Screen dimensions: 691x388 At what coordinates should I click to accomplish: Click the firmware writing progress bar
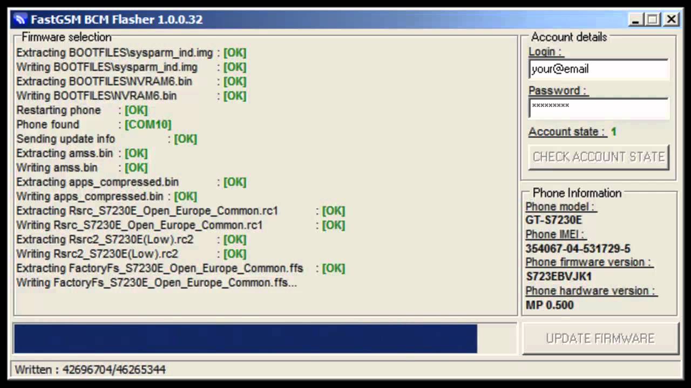tap(265, 338)
